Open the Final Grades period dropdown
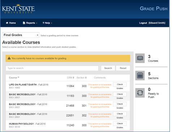Viewport: 172px width, 132px height. [x=21, y=35]
